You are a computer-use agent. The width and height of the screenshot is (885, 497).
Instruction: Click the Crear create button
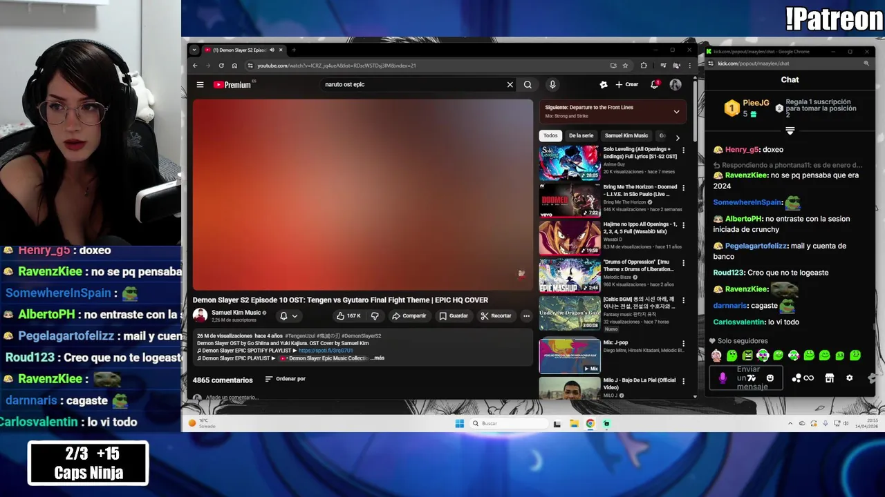tap(627, 85)
